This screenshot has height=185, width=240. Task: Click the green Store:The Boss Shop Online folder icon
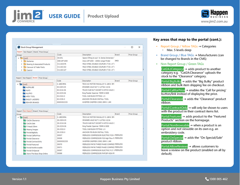pyautogui.click(x=25, y=154)
